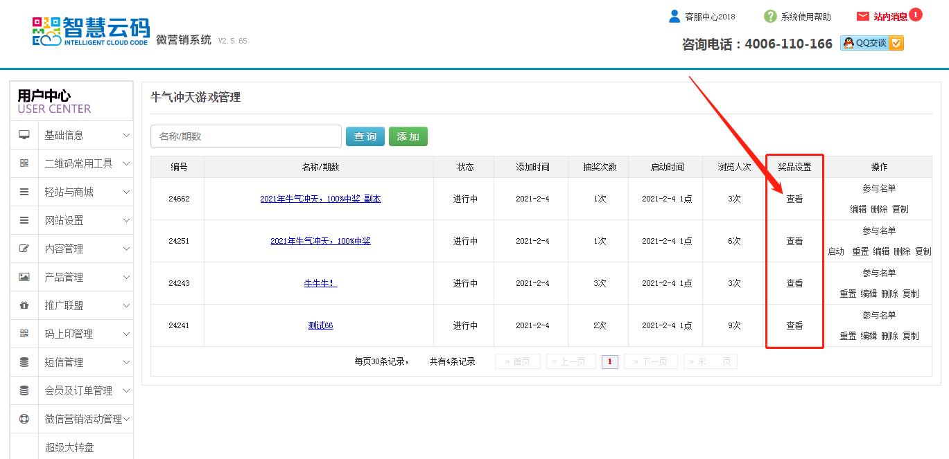This screenshot has height=459, width=949.
Task: Open the 牛牛牛！ game link
Action: pyautogui.click(x=320, y=283)
